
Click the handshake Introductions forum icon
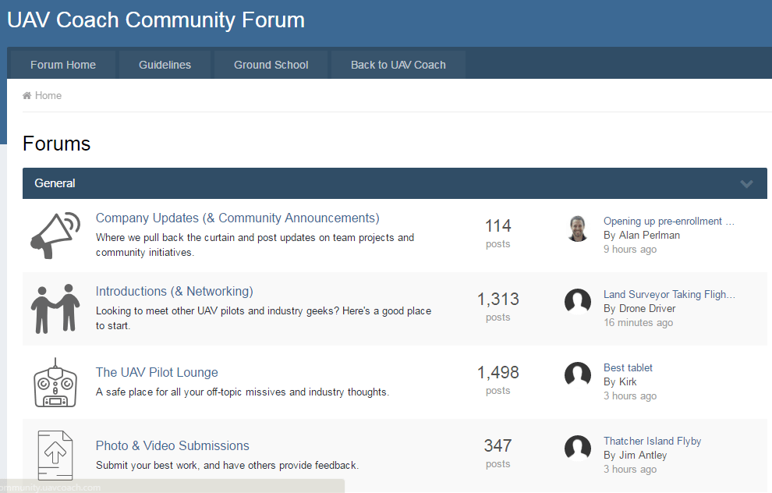pos(55,308)
